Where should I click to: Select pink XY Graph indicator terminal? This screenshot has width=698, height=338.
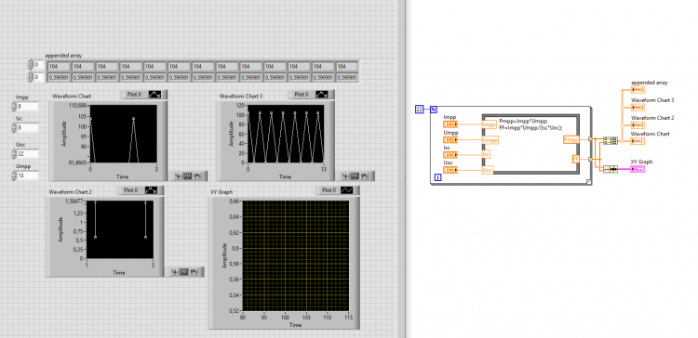tap(638, 169)
